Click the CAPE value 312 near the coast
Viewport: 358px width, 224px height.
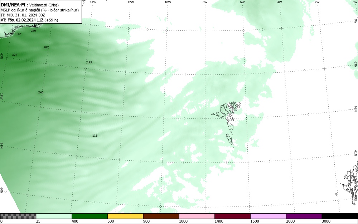tap(18, 34)
